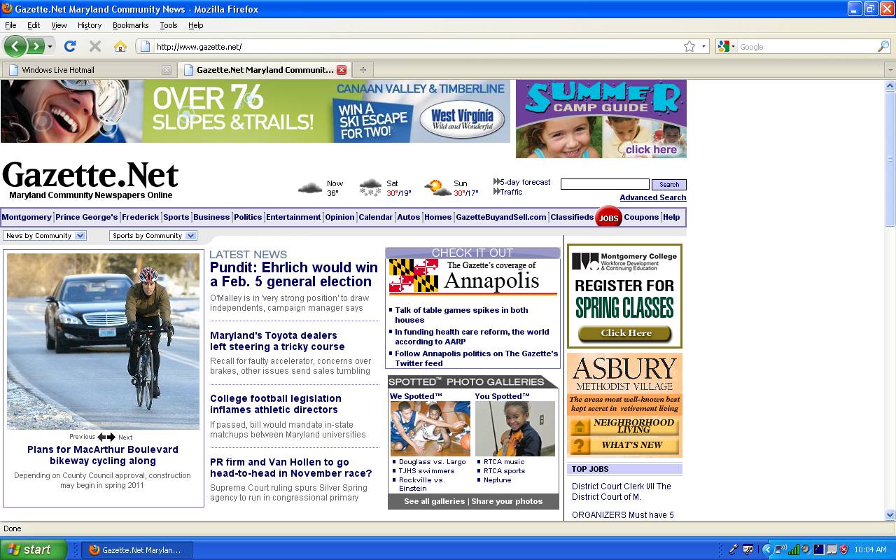Click the Next photo arrow
This screenshot has width=896, height=560.
[111, 437]
